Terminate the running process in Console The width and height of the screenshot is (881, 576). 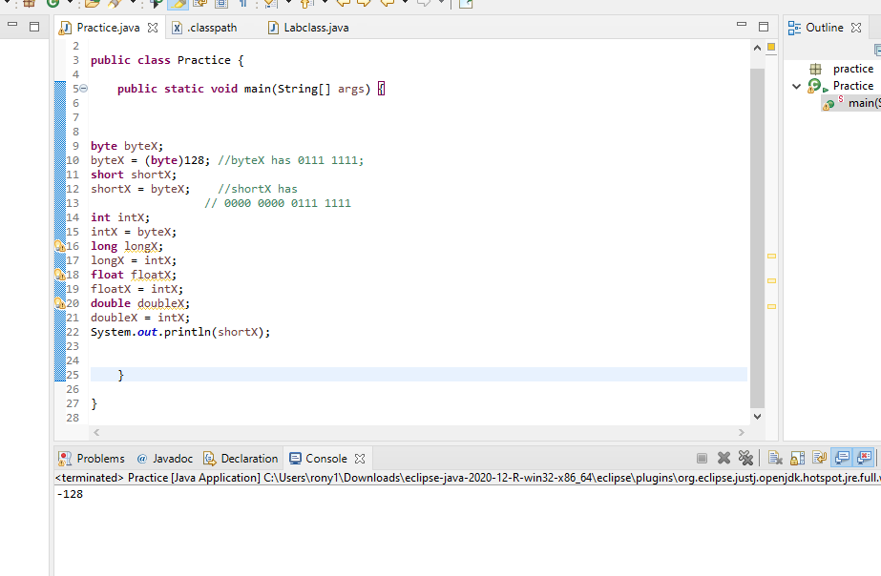click(703, 458)
